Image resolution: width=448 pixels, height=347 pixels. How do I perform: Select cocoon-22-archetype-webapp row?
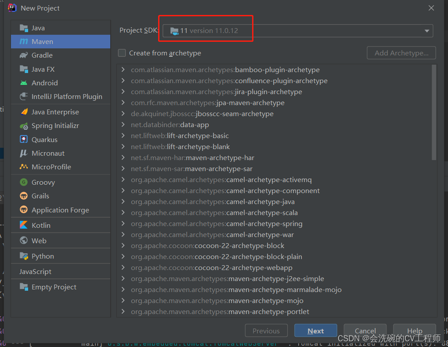pyautogui.click(x=274, y=267)
